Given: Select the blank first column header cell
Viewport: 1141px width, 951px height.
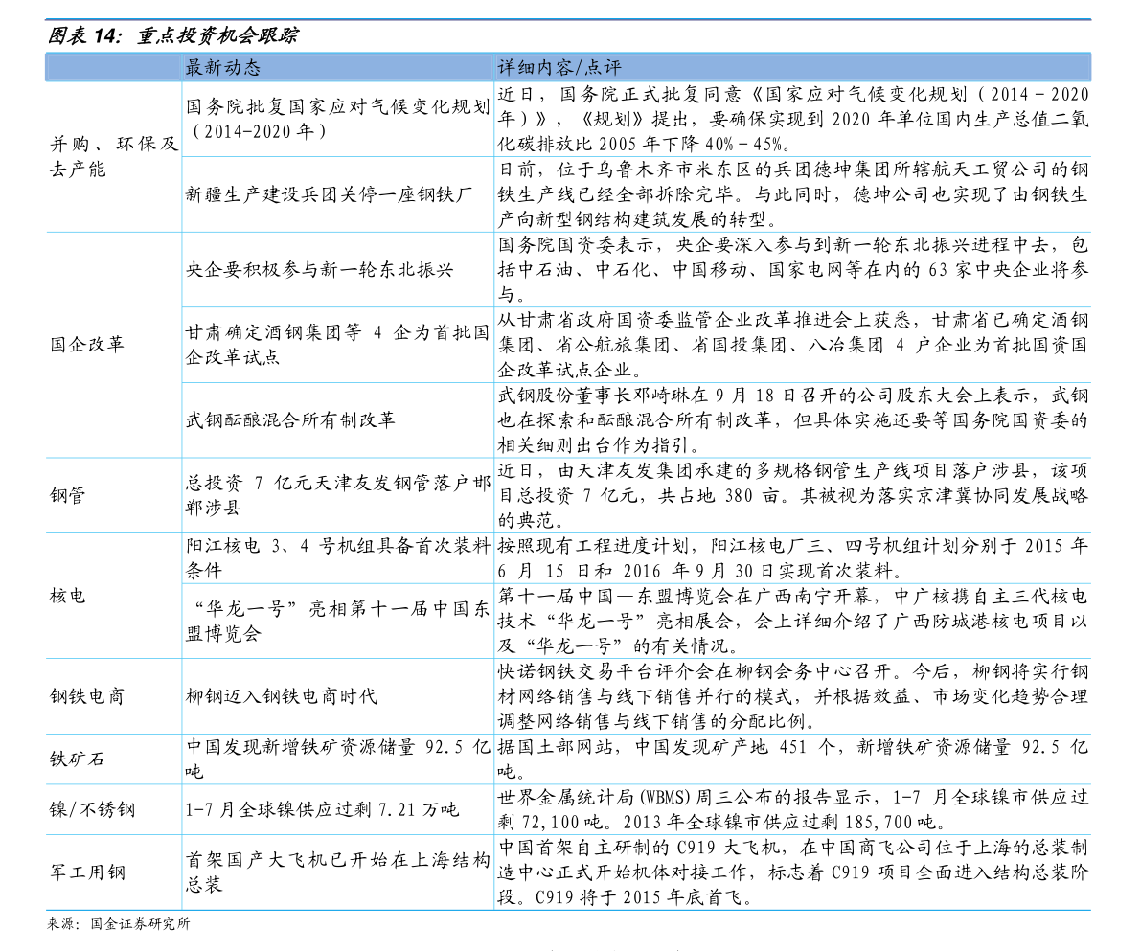Looking at the screenshot, I should pos(113,68).
